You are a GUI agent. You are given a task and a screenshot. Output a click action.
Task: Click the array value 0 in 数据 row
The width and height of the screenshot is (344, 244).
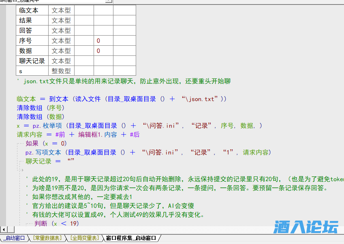click(x=98, y=51)
